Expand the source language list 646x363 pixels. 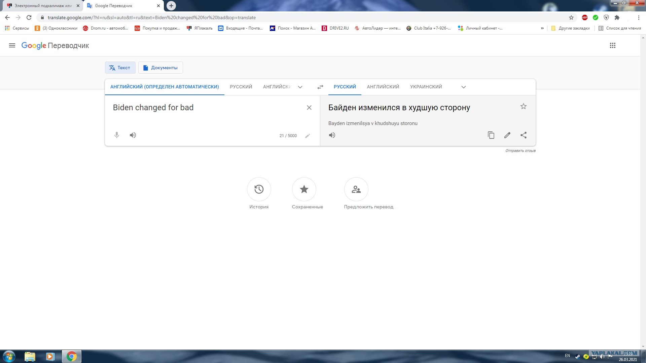[x=300, y=87]
